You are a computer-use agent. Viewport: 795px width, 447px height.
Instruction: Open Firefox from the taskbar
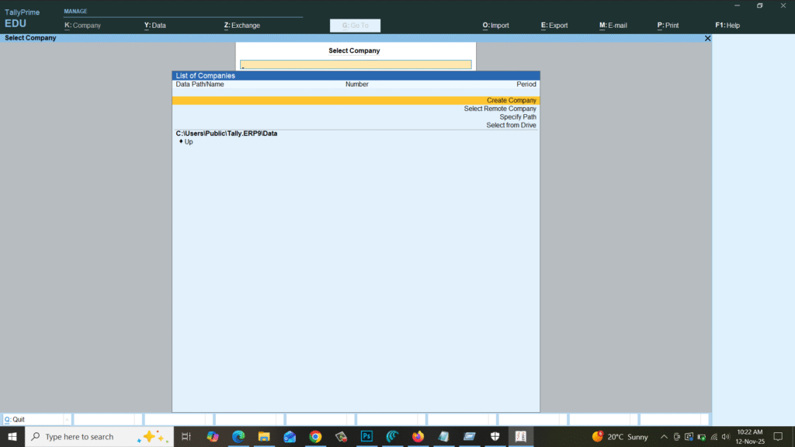pos(417,436)
